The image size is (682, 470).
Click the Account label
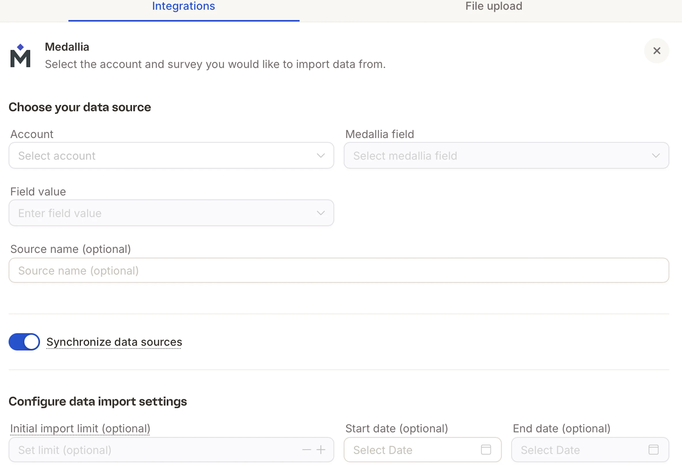pyautogui.click(x=32, y=134)
